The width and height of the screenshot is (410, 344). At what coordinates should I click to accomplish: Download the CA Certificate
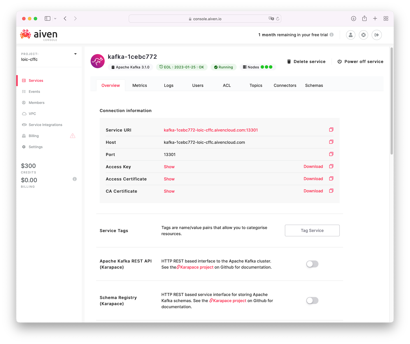click(313, 191)
